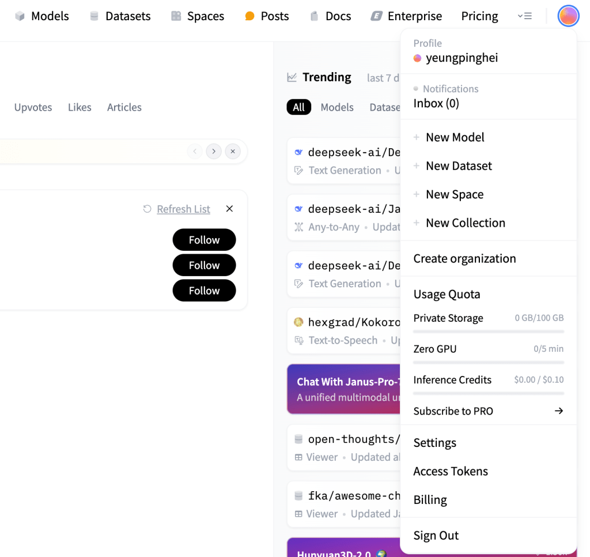Open Access Tokens from the menu
Viewport: 590px width, 557px height.
[x=451, y=471]
